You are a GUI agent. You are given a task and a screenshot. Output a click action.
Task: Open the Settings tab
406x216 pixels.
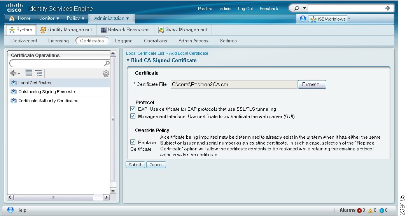[x=228, y=41]
